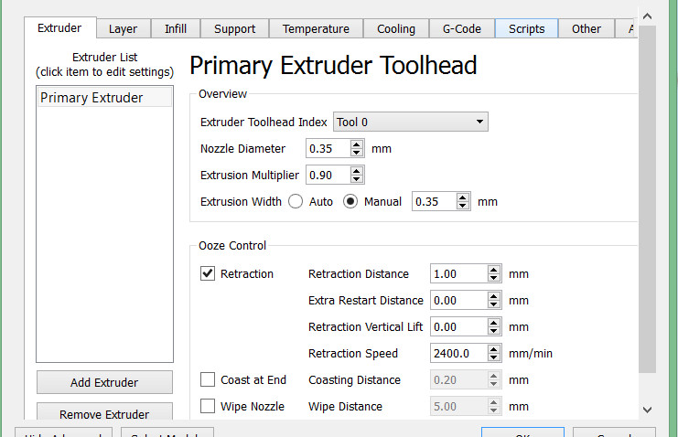
Task: Increase Retraction Distance using up arrow
Action: pos(494,270)
